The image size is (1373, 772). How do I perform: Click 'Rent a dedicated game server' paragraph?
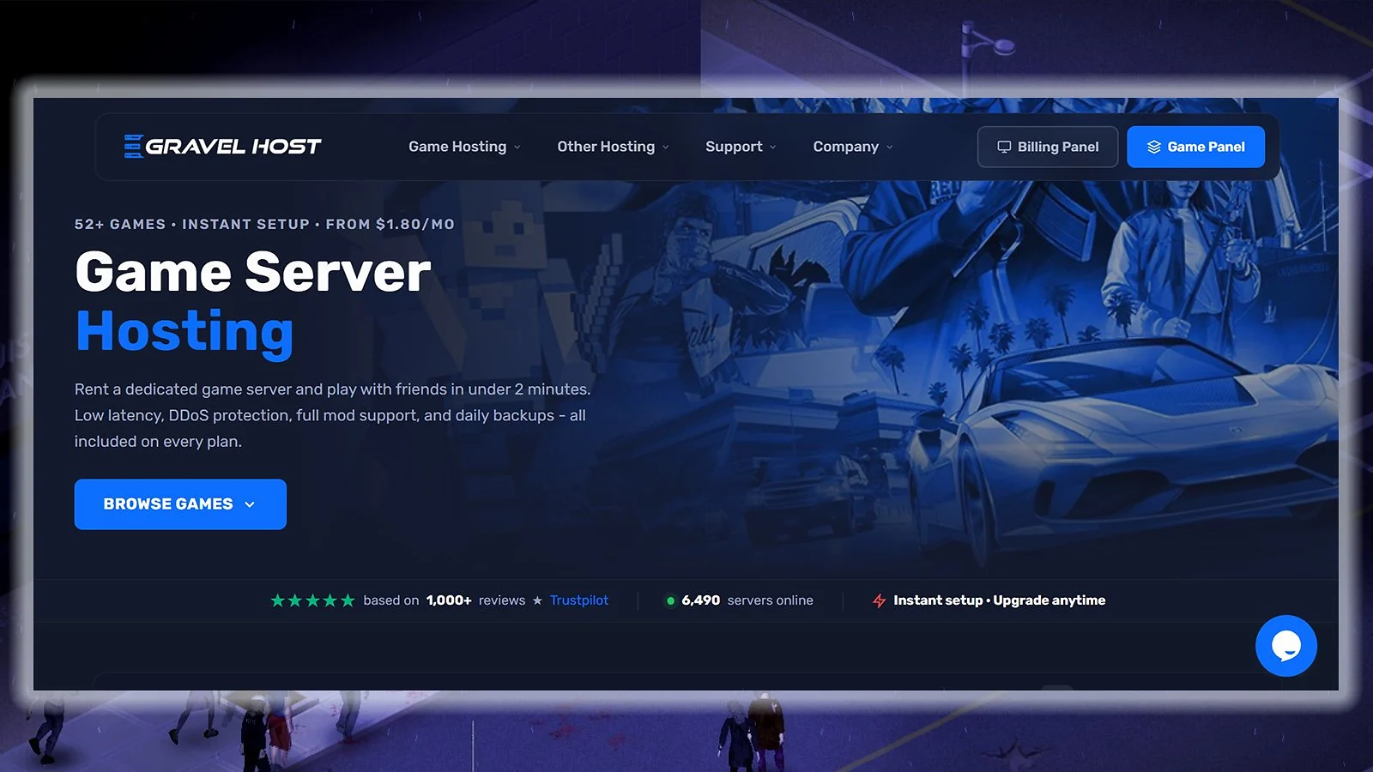pos(332,415)
